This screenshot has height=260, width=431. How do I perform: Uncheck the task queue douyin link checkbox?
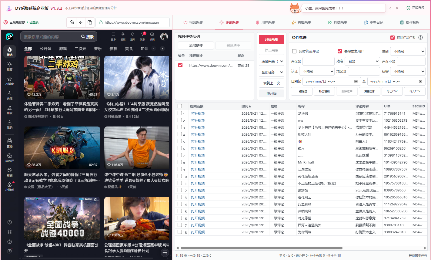180,65
